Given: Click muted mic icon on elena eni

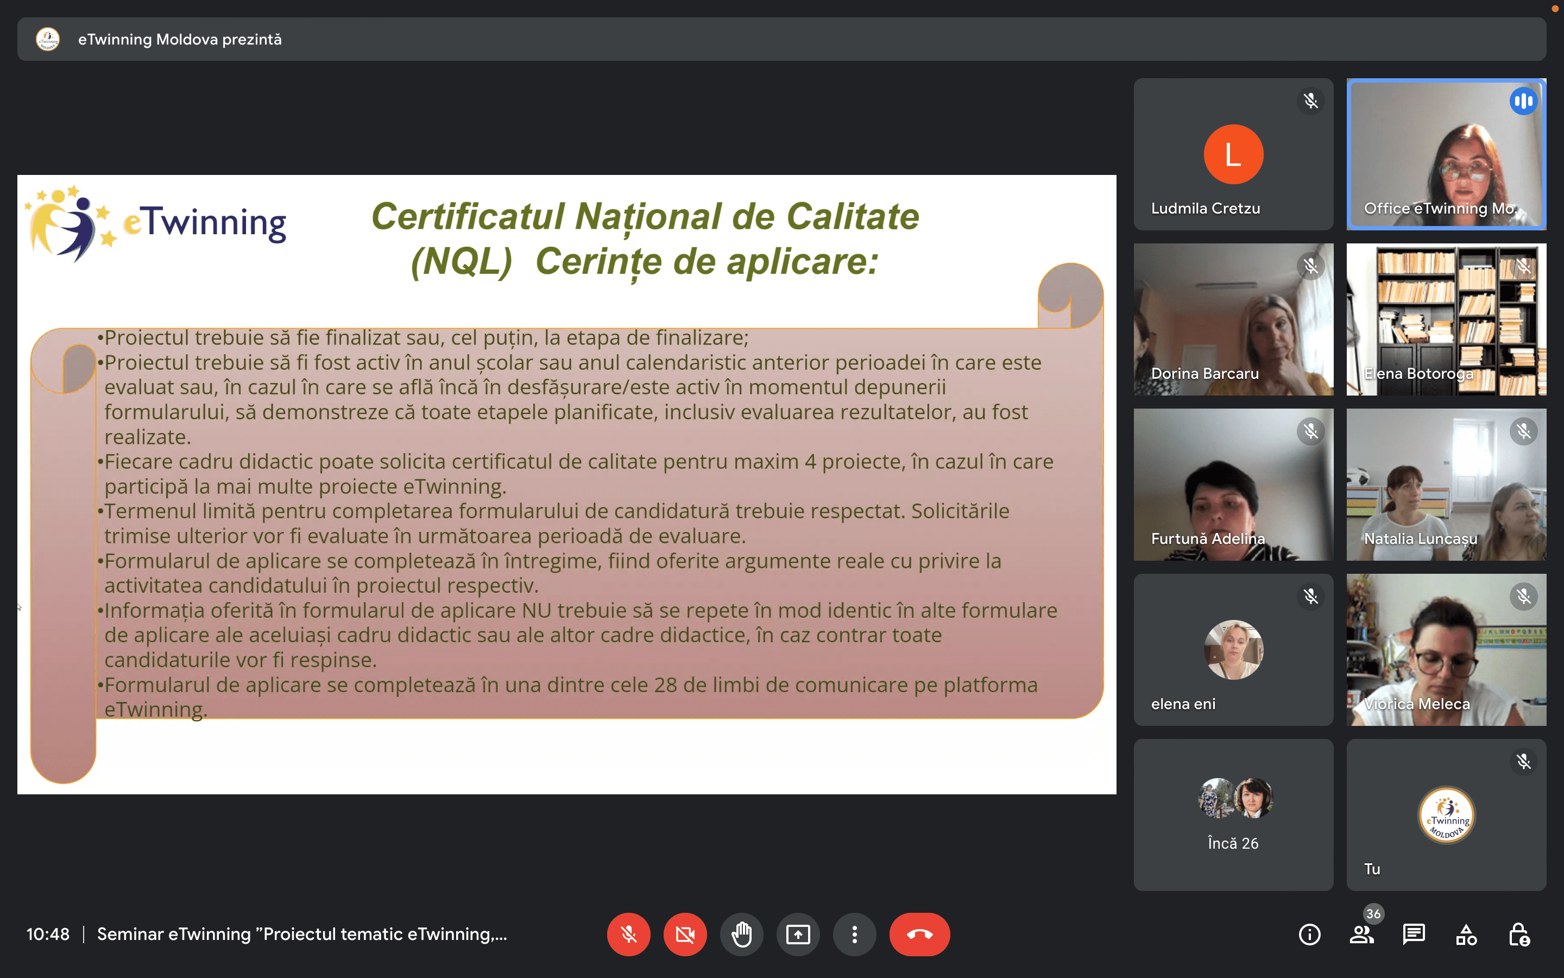Looking at the screenshot, I should point(1310,597).
